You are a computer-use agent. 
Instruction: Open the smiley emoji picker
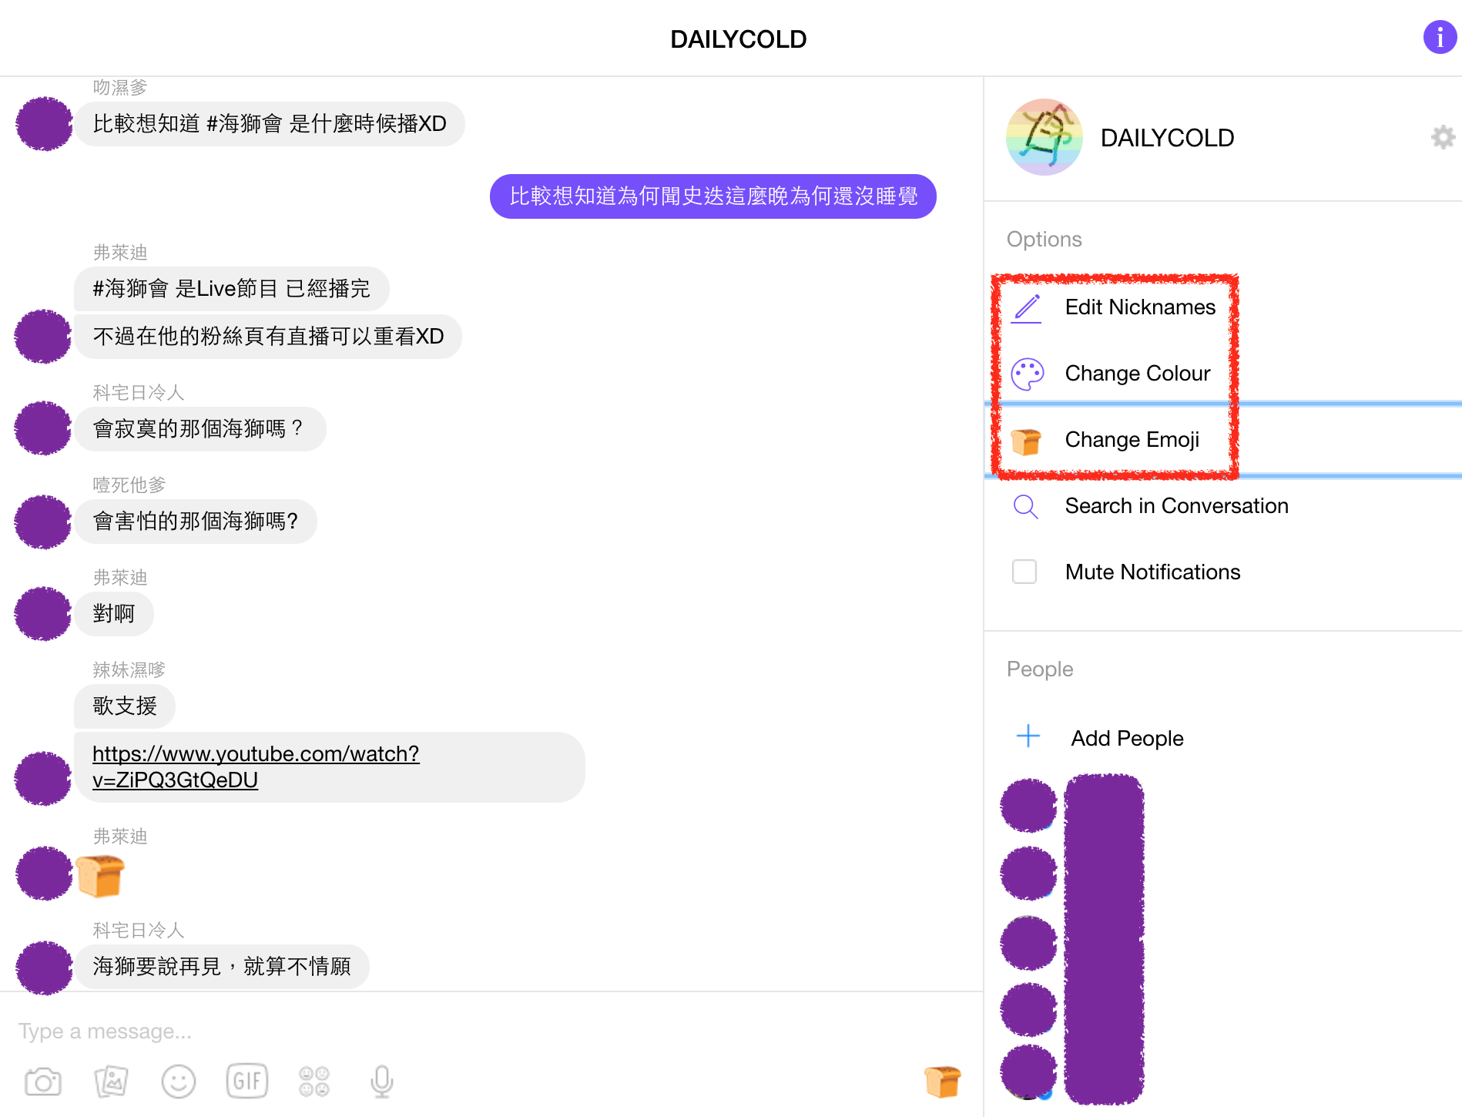(178, 1082)
